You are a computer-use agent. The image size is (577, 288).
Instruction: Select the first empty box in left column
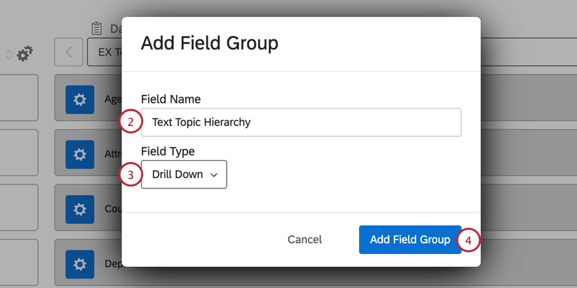click(18, 98)
